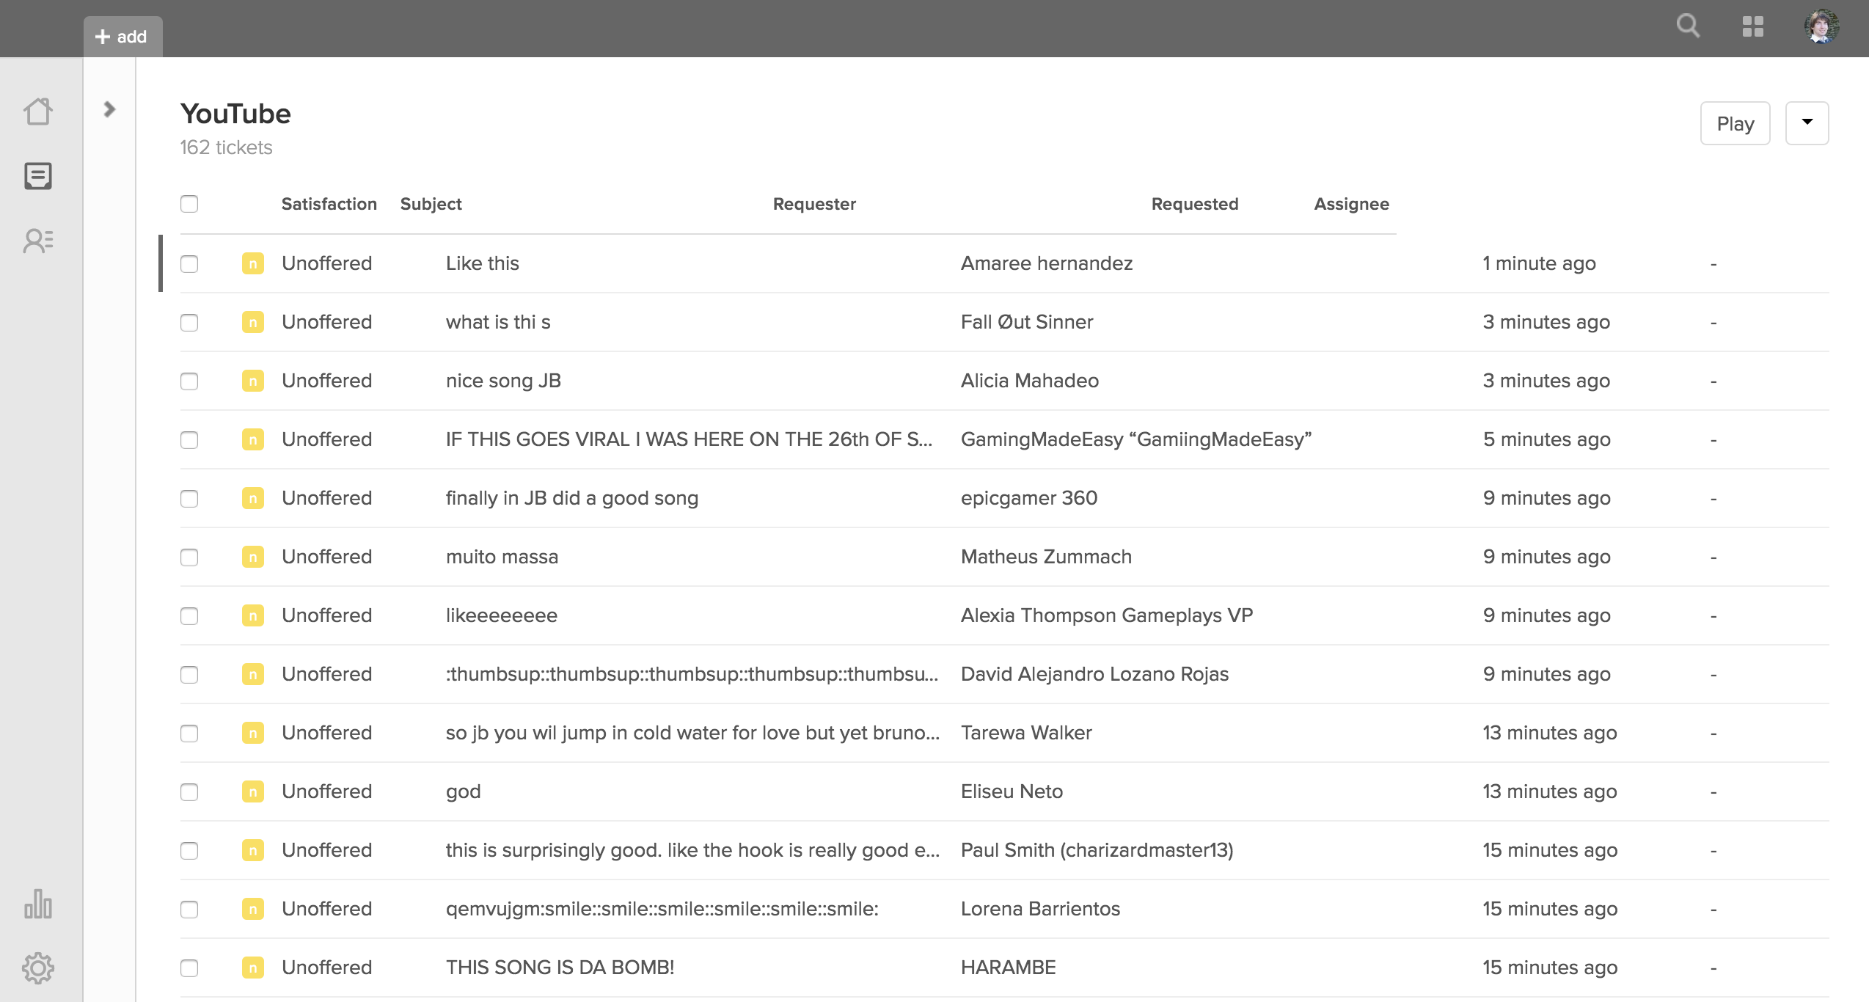Tick the 'THIS SONG IS DA BOMB!' checkbox
This screenshot has height=1002, width=1869.
point(189,968)
